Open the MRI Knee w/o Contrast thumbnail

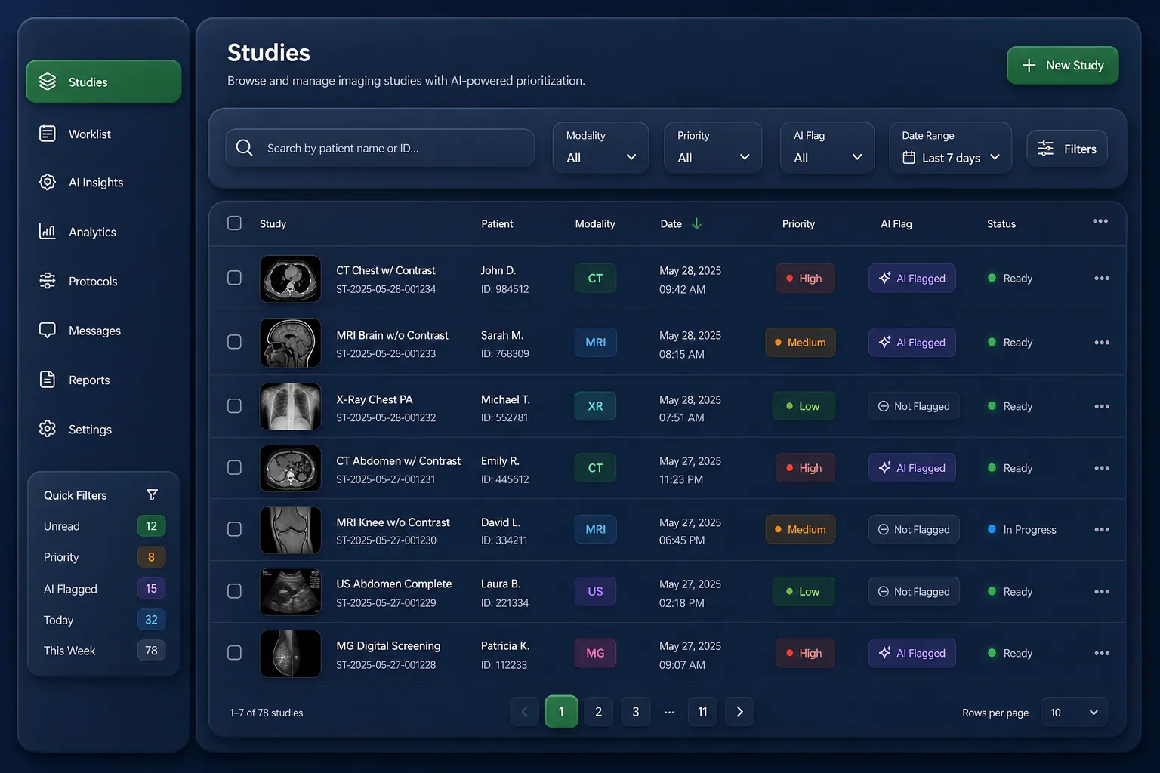click(x=291, y=530)
